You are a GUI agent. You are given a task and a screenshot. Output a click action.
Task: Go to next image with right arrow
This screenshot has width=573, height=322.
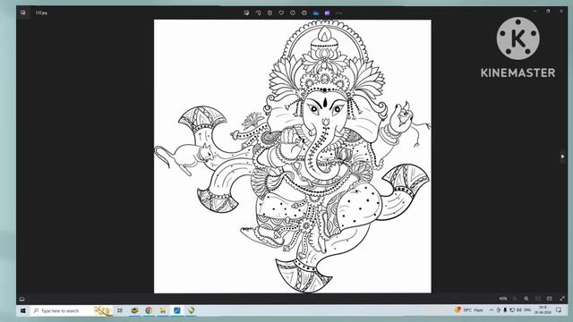click(562, 157)
